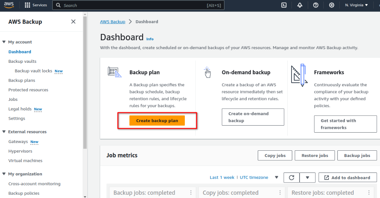This screenshot has height=198, width=380.
Task: Click the AWS logo home icon
Action: coord(9,5)
